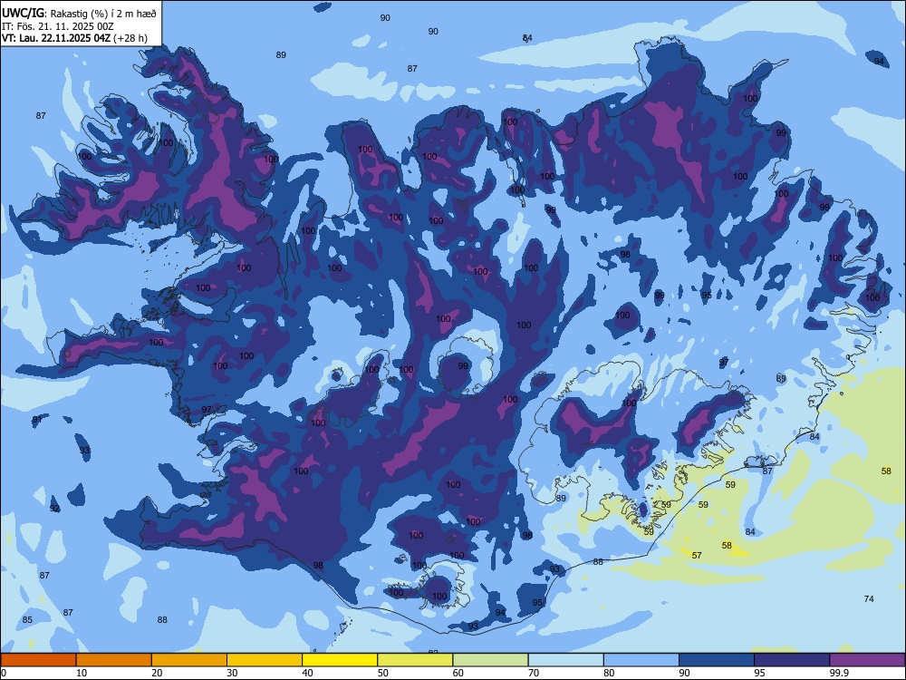Click the '85' humidity value on the map
Viewport: 906px width, 680px height.
[27, 619]
